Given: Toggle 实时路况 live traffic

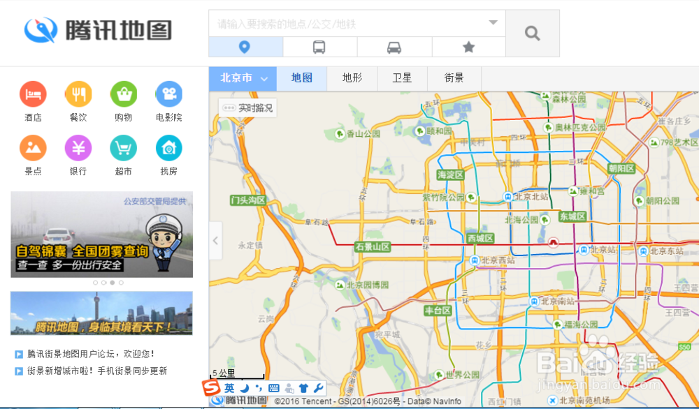Looking at the screenshot, I should point(247,107).
